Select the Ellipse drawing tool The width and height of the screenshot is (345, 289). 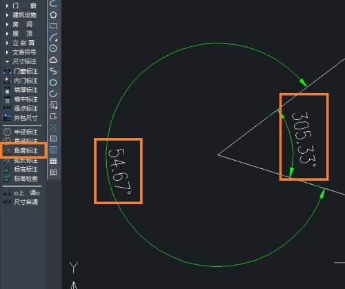[x=53, y=82]
